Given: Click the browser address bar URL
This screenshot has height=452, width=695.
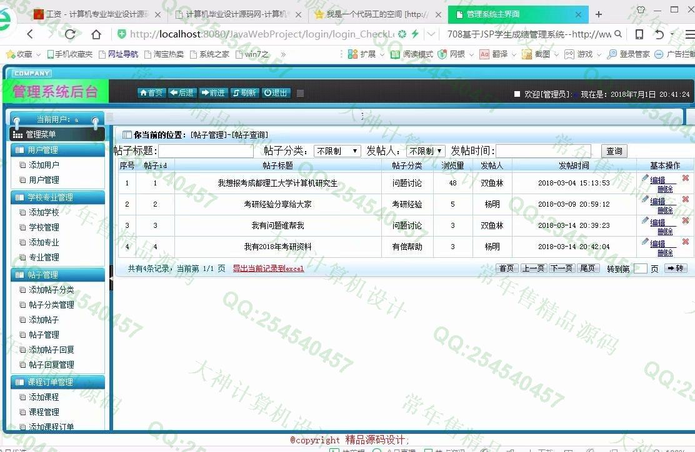Looking at the screenshot, I should [x=261, y=34].
